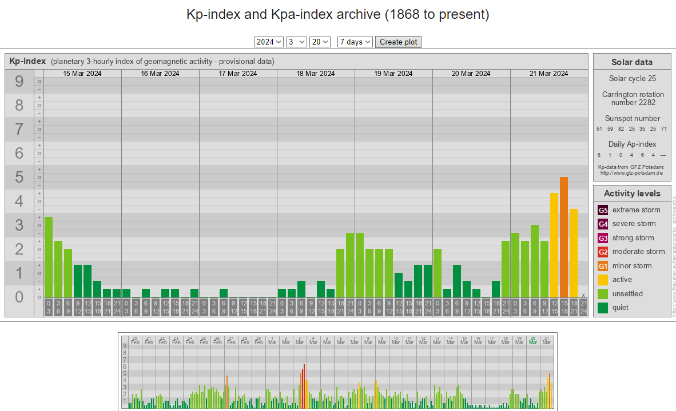Click the orange Kp 5 bar on 21 Mar
This screenshot has width=676, height=411.
[564, 237]
